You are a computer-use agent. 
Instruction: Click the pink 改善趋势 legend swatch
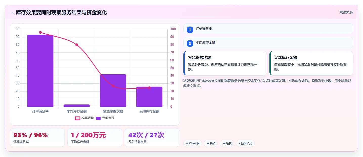tap(78, 118)
